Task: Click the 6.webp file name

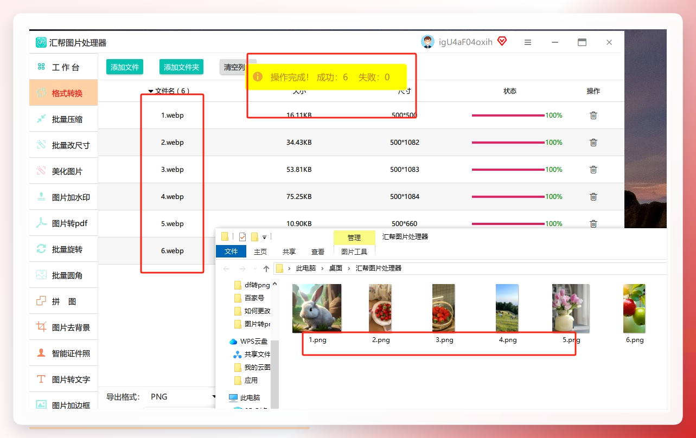Action: point(173,251)
